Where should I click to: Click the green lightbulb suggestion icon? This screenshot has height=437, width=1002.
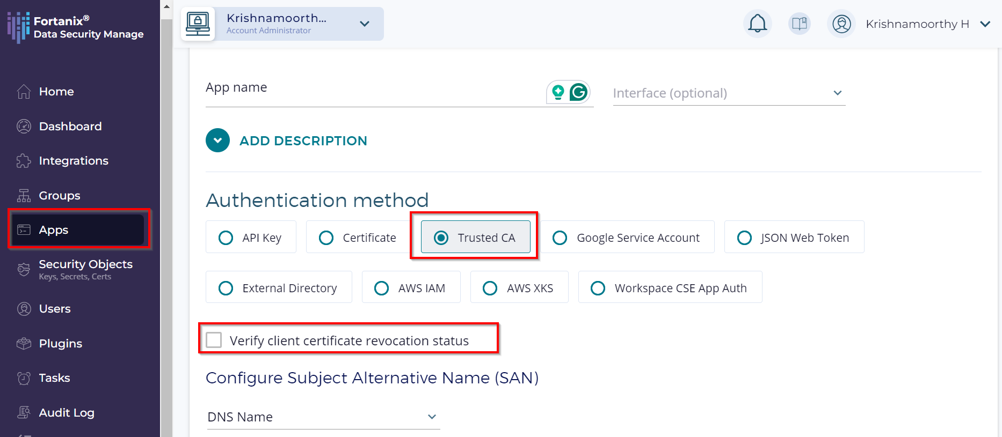(558, 92)
